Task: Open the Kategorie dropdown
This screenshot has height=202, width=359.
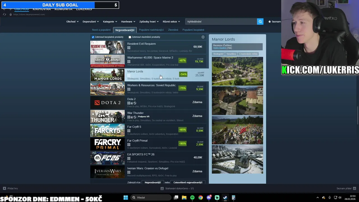Action: (x=110, y=22)
